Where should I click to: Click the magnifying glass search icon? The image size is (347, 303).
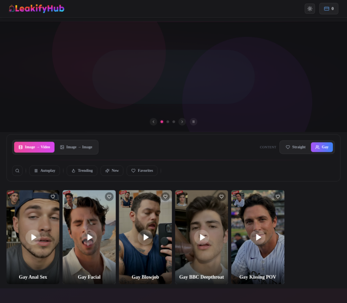click(x=17, y=171)
